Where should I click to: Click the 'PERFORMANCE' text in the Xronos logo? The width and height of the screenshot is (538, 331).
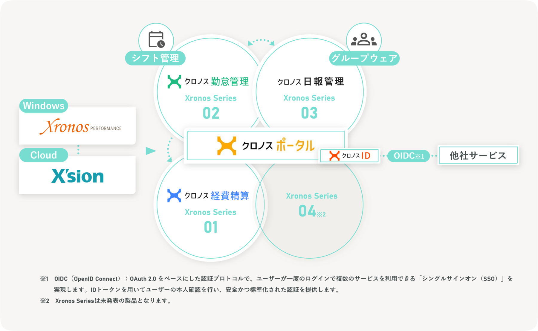point(106,128)
